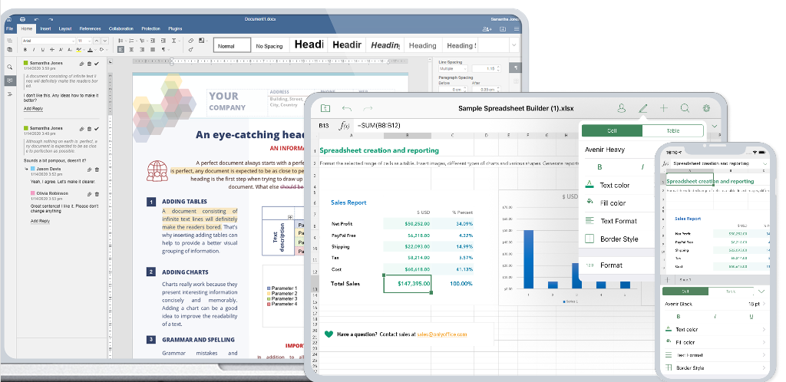Toggle italic in the tablet Cell panel
Image resolution: width=786 pixels, height=382 pixels.
pos(642,167)
